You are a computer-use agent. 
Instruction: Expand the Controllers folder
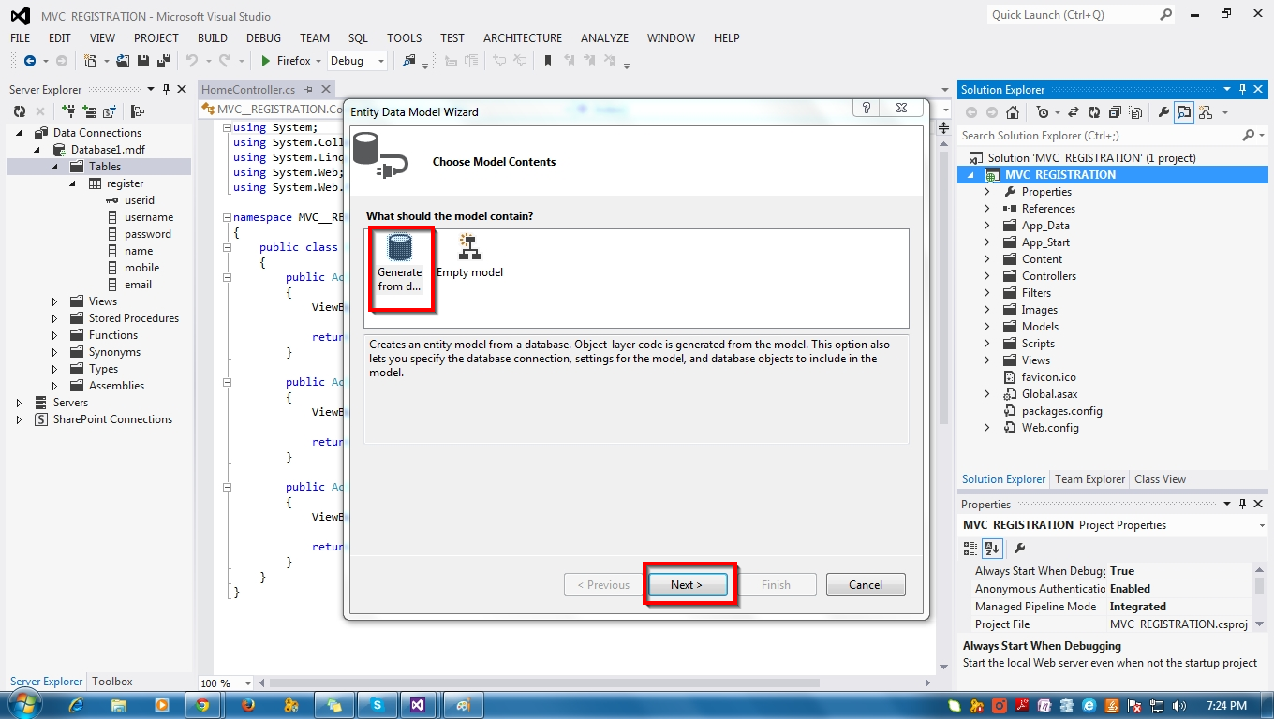[x=985, y=275]
